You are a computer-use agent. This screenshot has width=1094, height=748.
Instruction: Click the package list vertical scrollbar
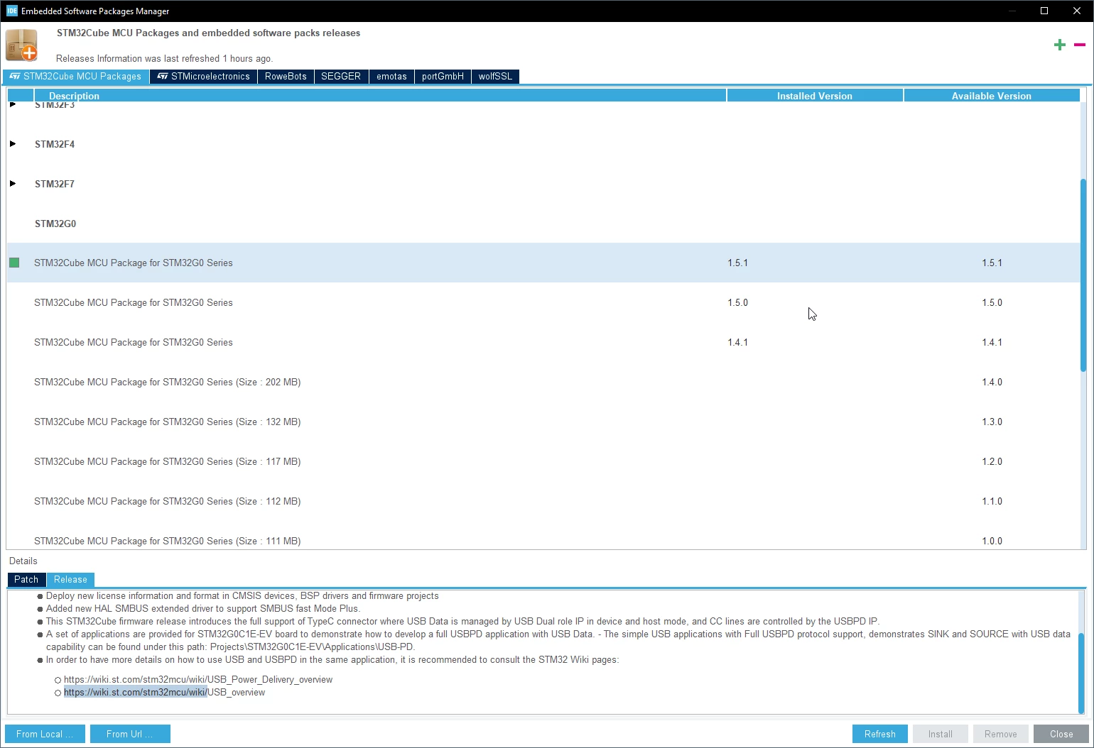(1083, 275)
